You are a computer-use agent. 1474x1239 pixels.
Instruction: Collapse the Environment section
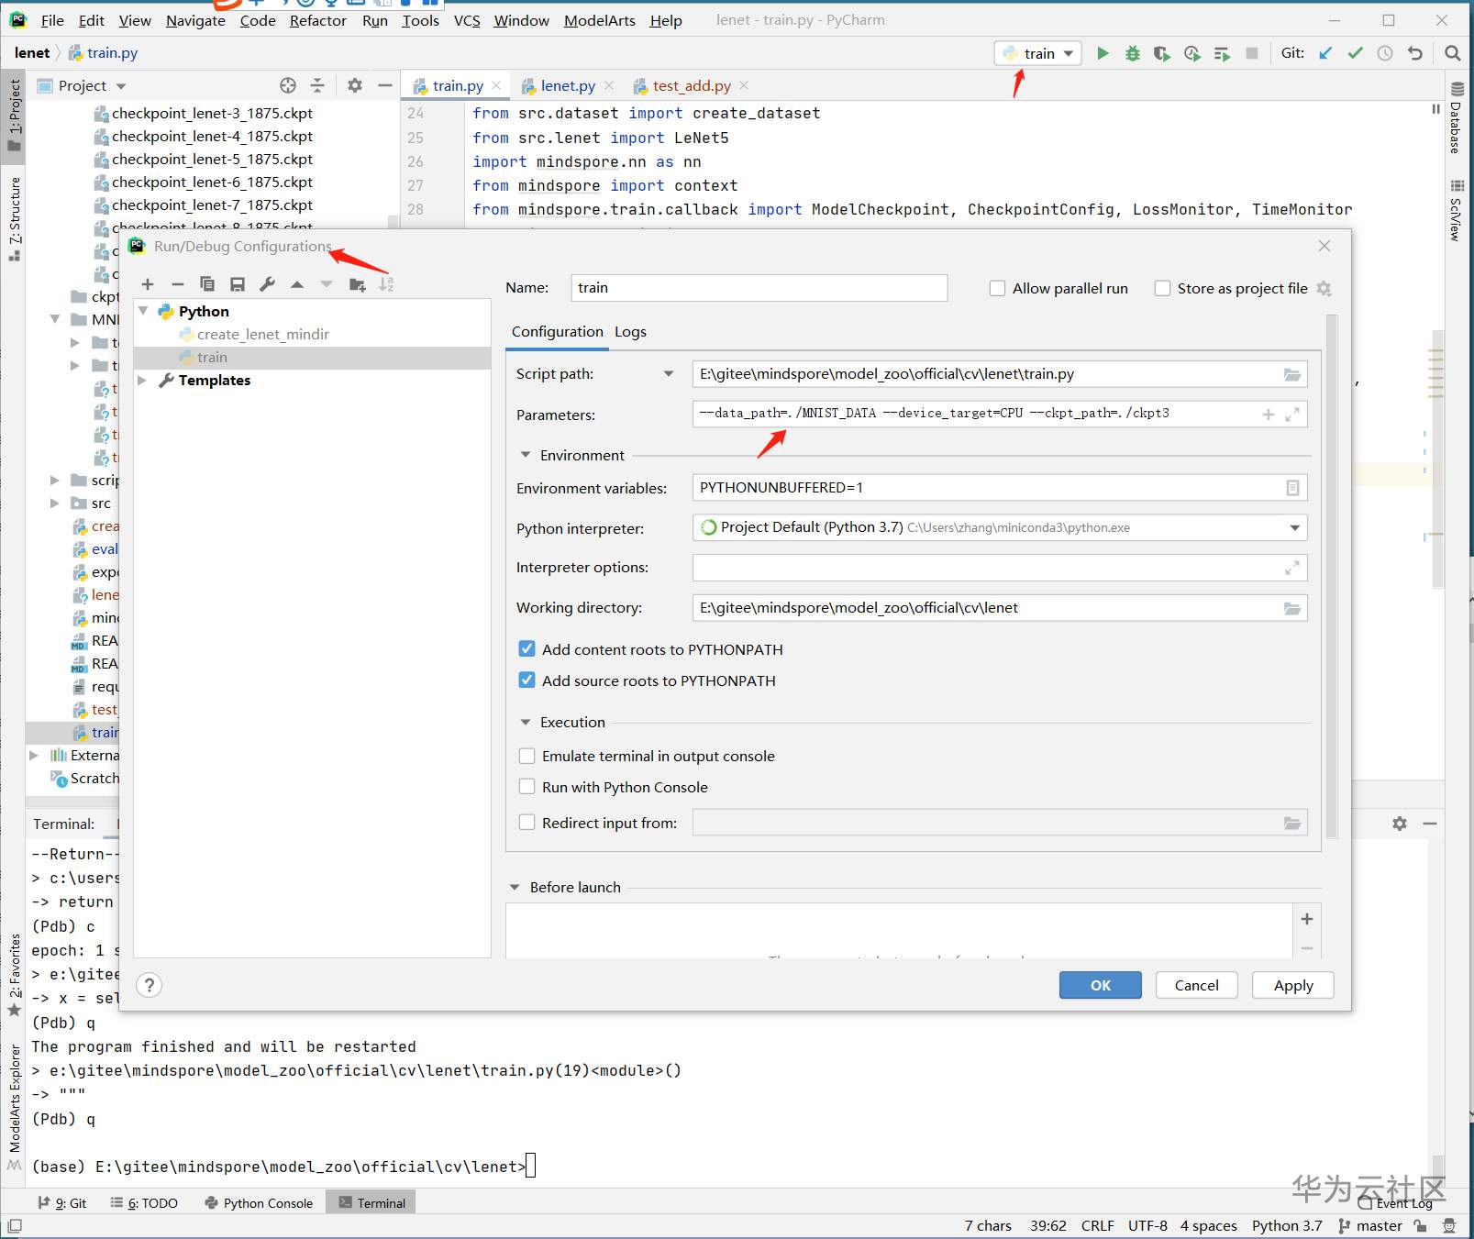coord(526,455)
